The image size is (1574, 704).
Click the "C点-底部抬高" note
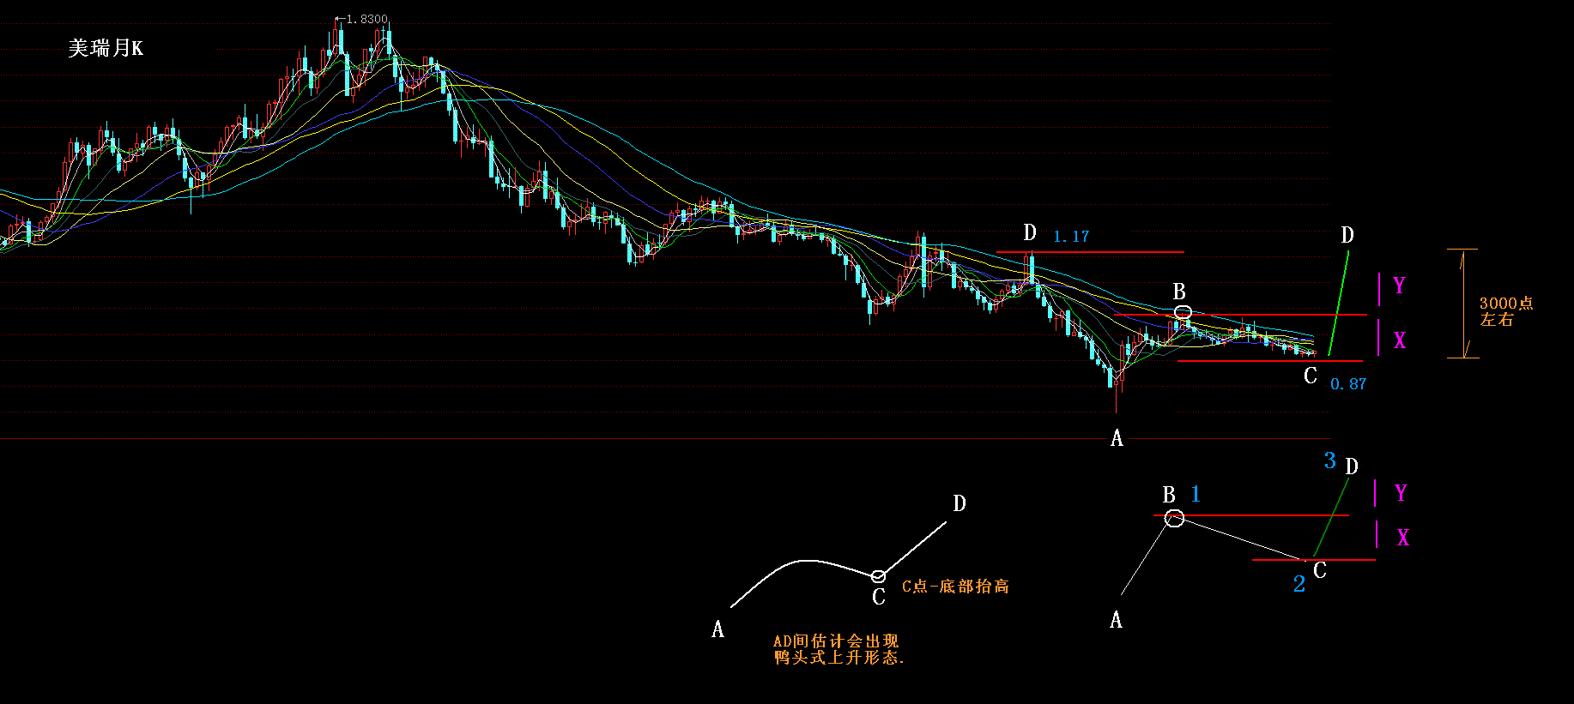click(x=955, y=587)
